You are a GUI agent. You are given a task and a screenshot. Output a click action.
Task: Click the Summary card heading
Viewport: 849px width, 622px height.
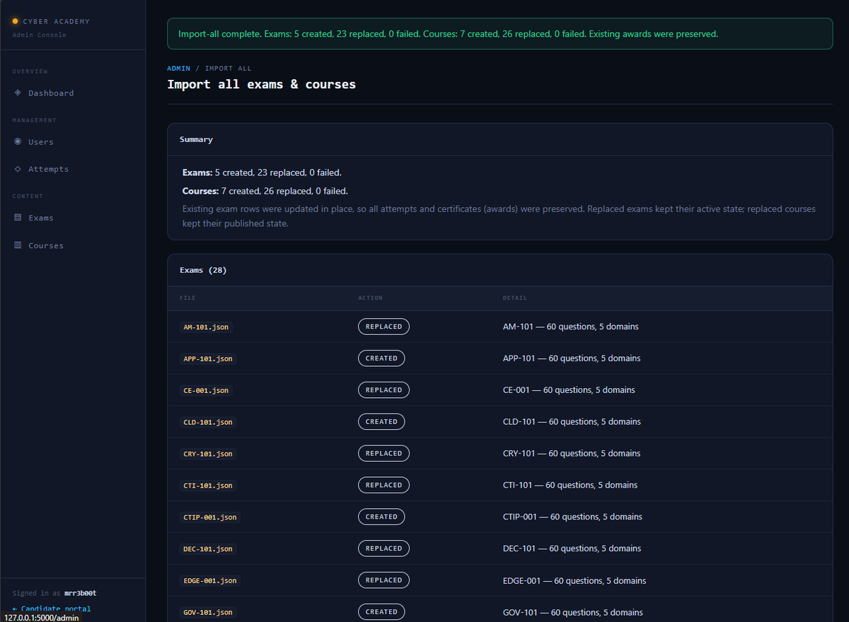pyautogui.click(x=196, y=140)
